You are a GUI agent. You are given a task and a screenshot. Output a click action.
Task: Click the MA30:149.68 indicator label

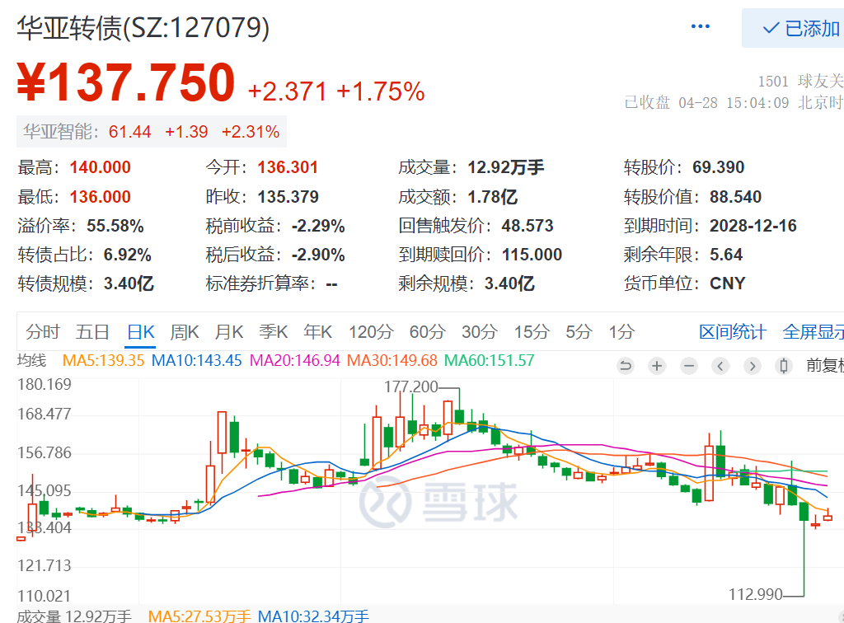[x=392, y=360]
